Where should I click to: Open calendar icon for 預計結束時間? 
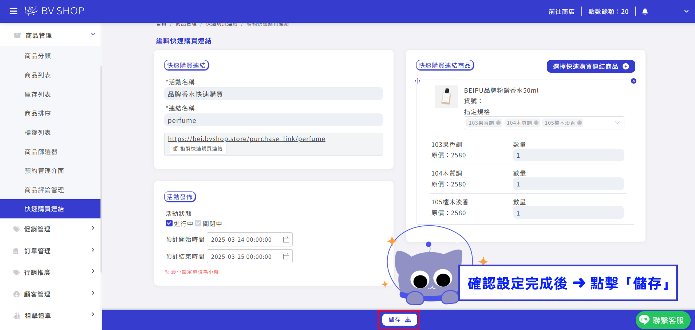click(286, 257)
